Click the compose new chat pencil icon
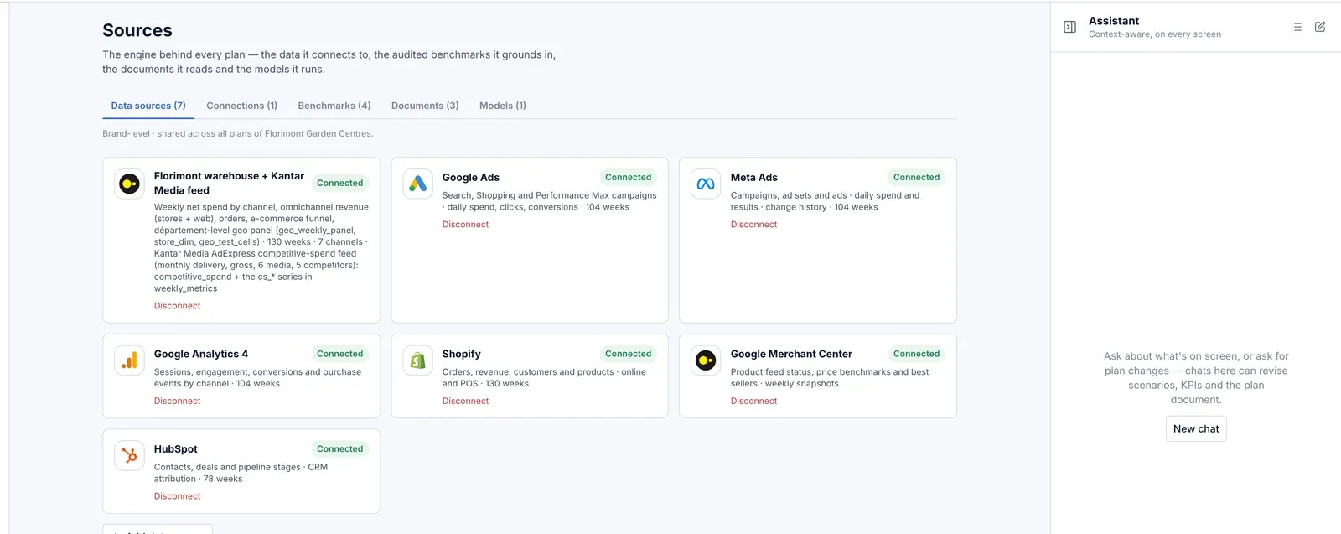1341x534 pixels. pos(1320,27)
